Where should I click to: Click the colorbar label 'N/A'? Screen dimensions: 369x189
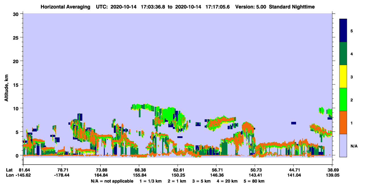[354, 146]
